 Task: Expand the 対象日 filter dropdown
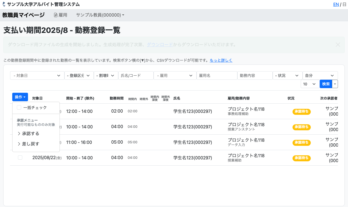point(37,76)
